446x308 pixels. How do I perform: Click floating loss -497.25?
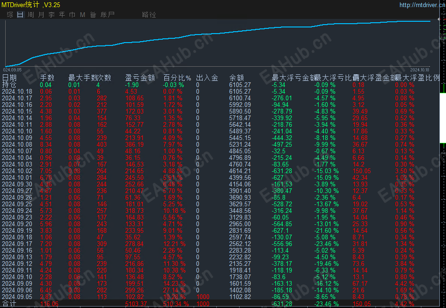coord(282,145)
